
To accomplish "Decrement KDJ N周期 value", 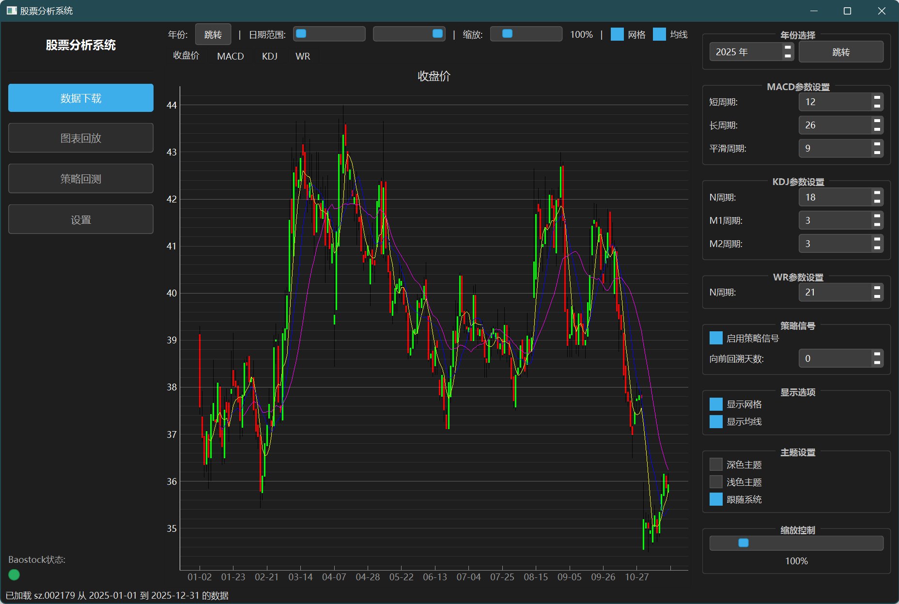I will [x=877, y=201].
